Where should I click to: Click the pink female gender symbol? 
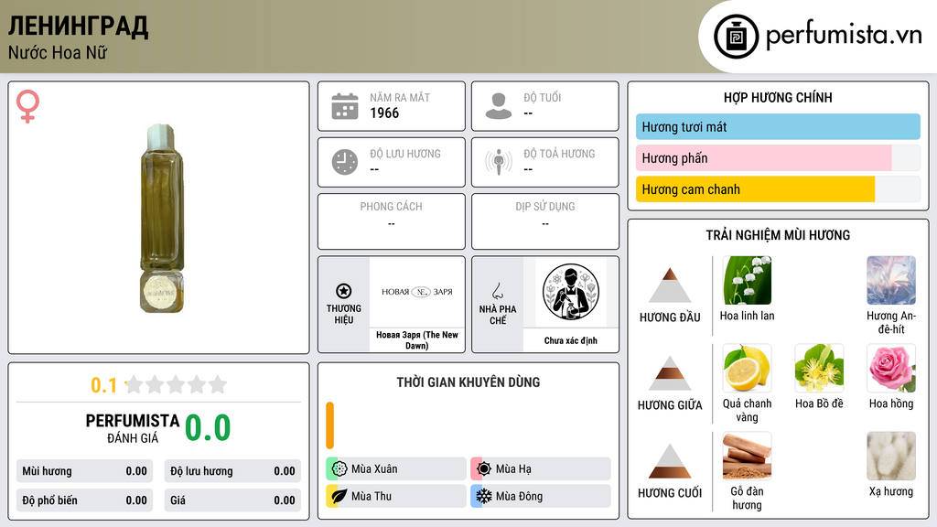pos(27,106)
